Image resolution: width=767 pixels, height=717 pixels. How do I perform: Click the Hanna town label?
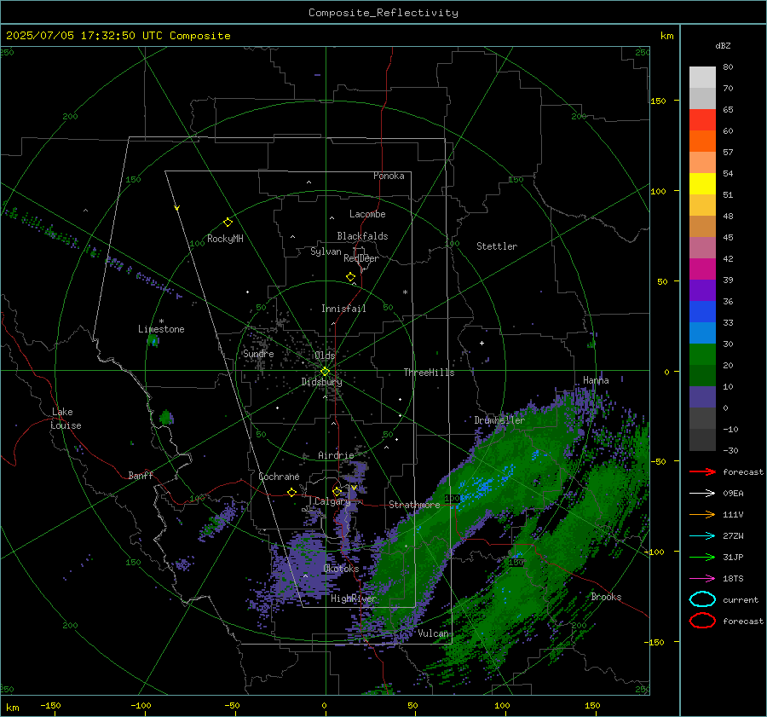[596, 380]
